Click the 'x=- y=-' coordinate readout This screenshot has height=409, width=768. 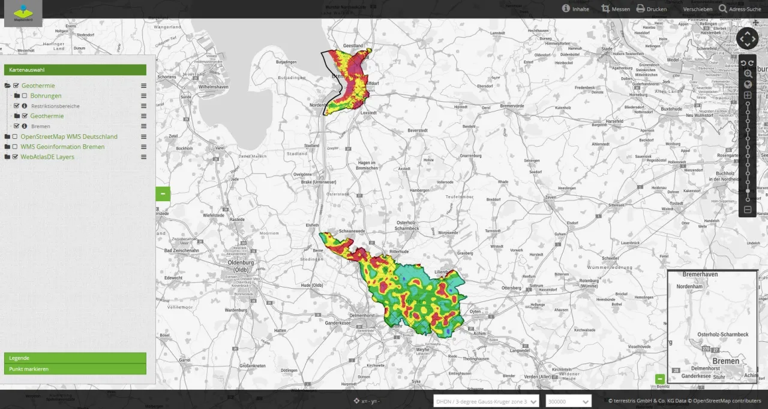pos(371,401)
